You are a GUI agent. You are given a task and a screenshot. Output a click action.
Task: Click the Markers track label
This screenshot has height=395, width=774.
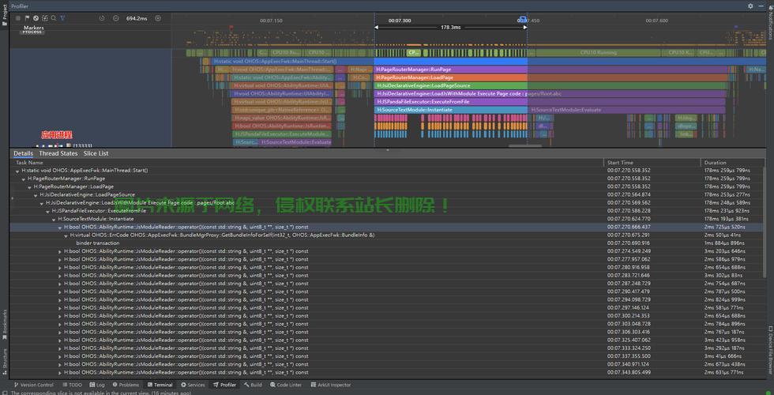(x=33, y=28)
